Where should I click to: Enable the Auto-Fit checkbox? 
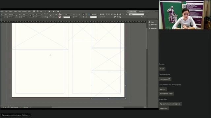click(x=100, y=17)
